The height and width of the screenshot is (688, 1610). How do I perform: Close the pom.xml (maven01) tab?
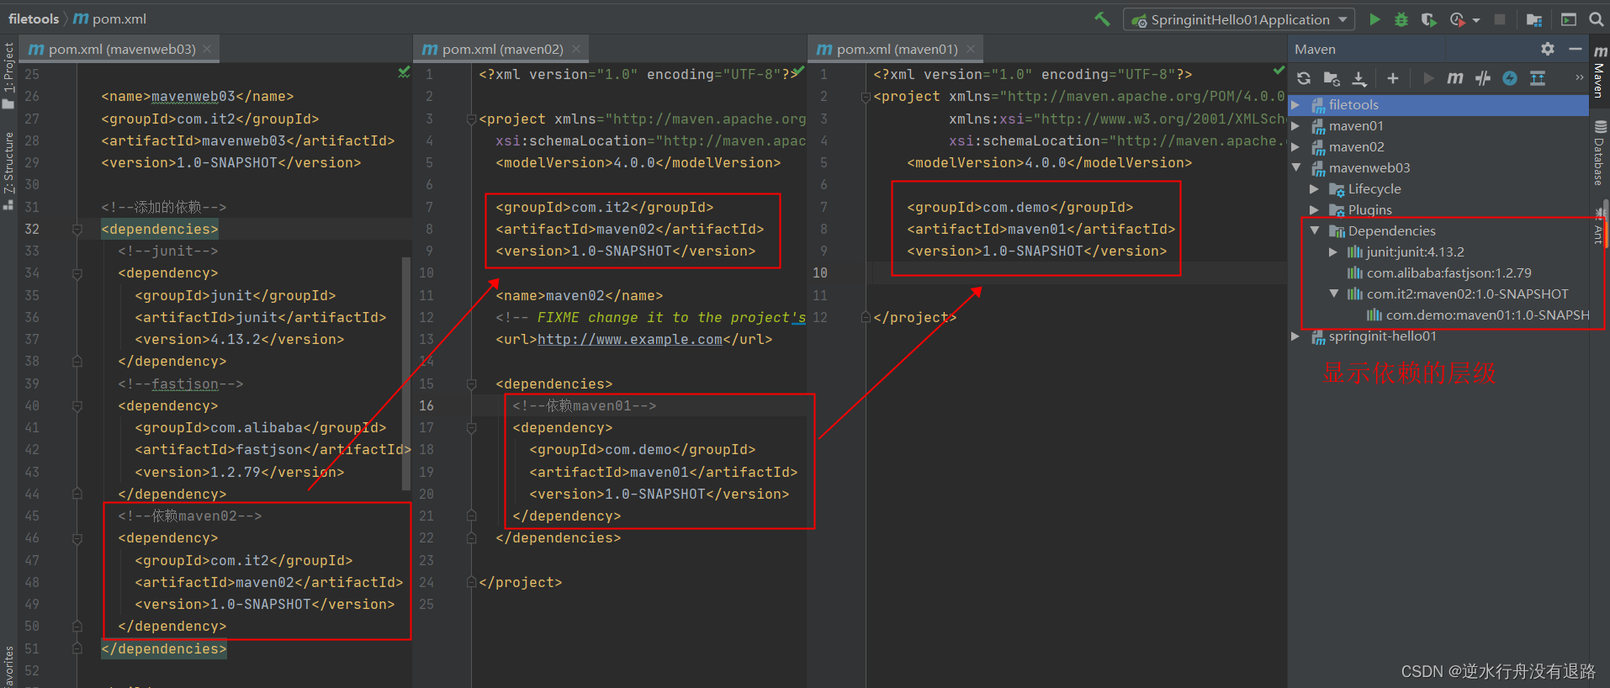(x=971, y=49)
